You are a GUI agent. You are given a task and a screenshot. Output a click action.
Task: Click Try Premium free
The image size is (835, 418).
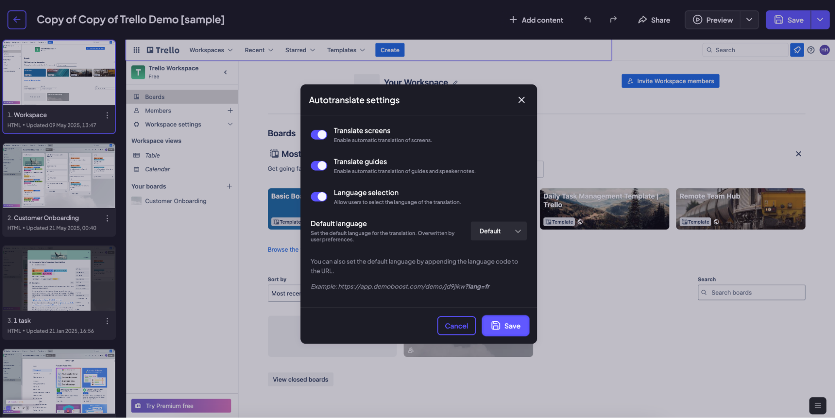(181, 406)
